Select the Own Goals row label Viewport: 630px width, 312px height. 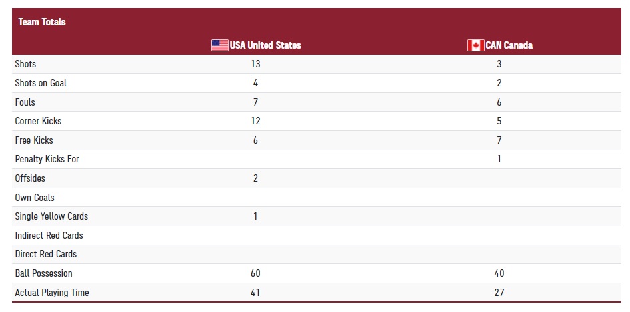point(35,198)
